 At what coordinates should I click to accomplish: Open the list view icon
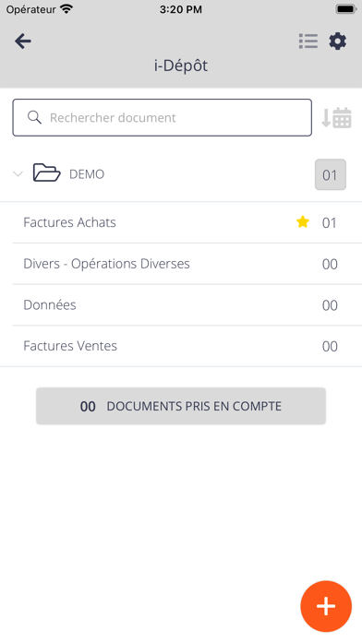(308, 42)
